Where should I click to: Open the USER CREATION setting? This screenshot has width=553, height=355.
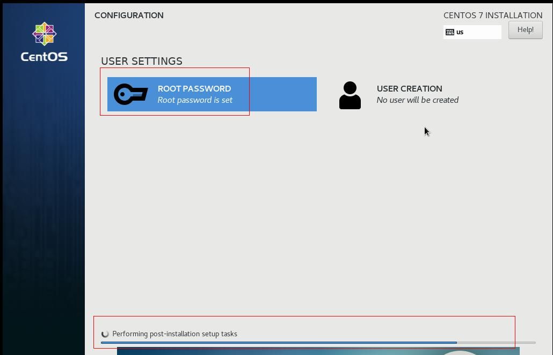click(x=409, y=89)
